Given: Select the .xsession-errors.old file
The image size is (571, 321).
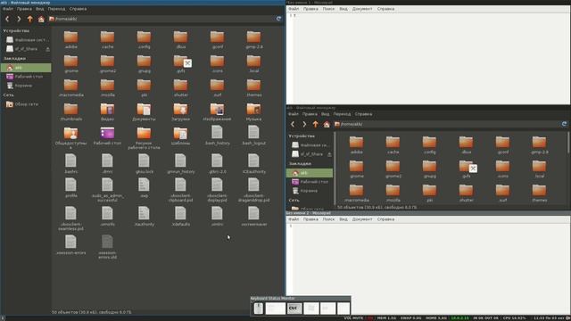Looking at the screenshot, I should [107, 247].
